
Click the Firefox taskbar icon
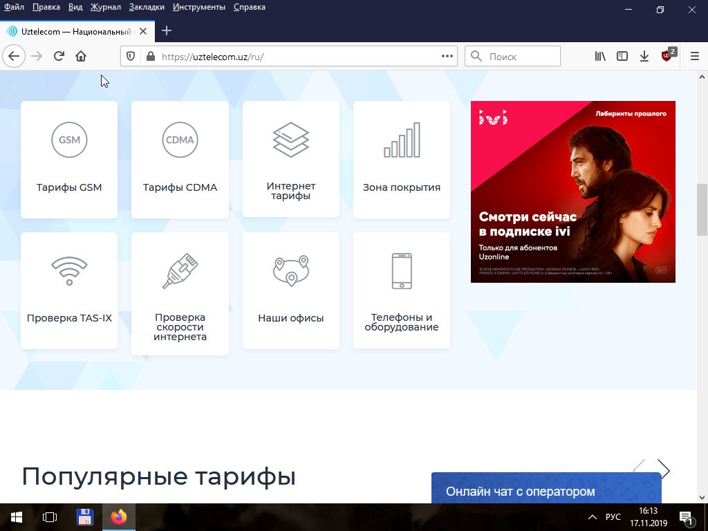pyautogui.click(x=119, y=517)
